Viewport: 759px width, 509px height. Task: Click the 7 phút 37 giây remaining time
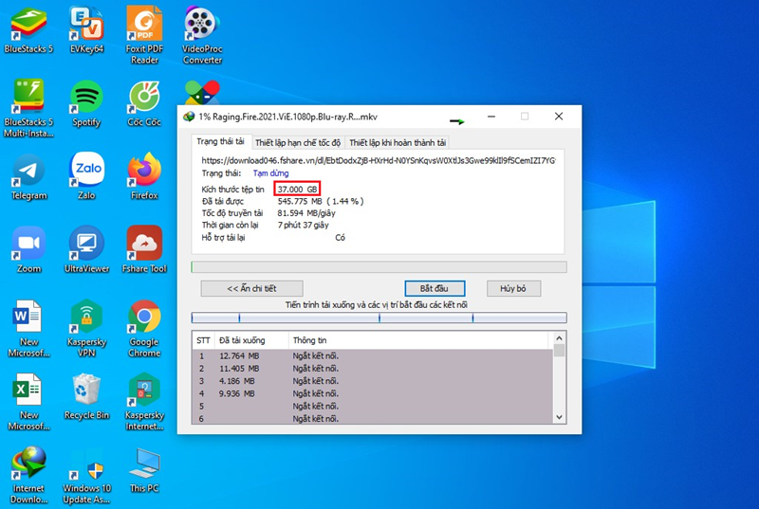pyautogui.click(x=304, y=226)
